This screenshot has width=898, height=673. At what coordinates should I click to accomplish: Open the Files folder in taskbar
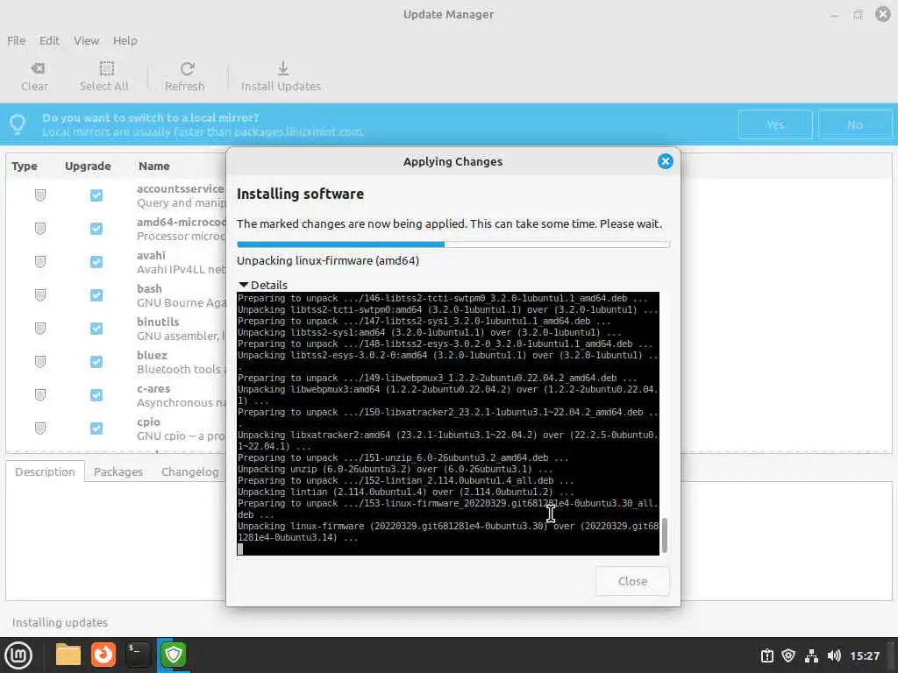point(68,655)
